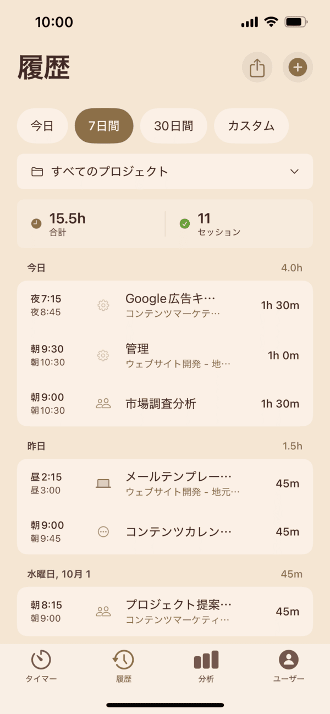Open the share export icon
The image size is (330, 714).
[257, 67]
